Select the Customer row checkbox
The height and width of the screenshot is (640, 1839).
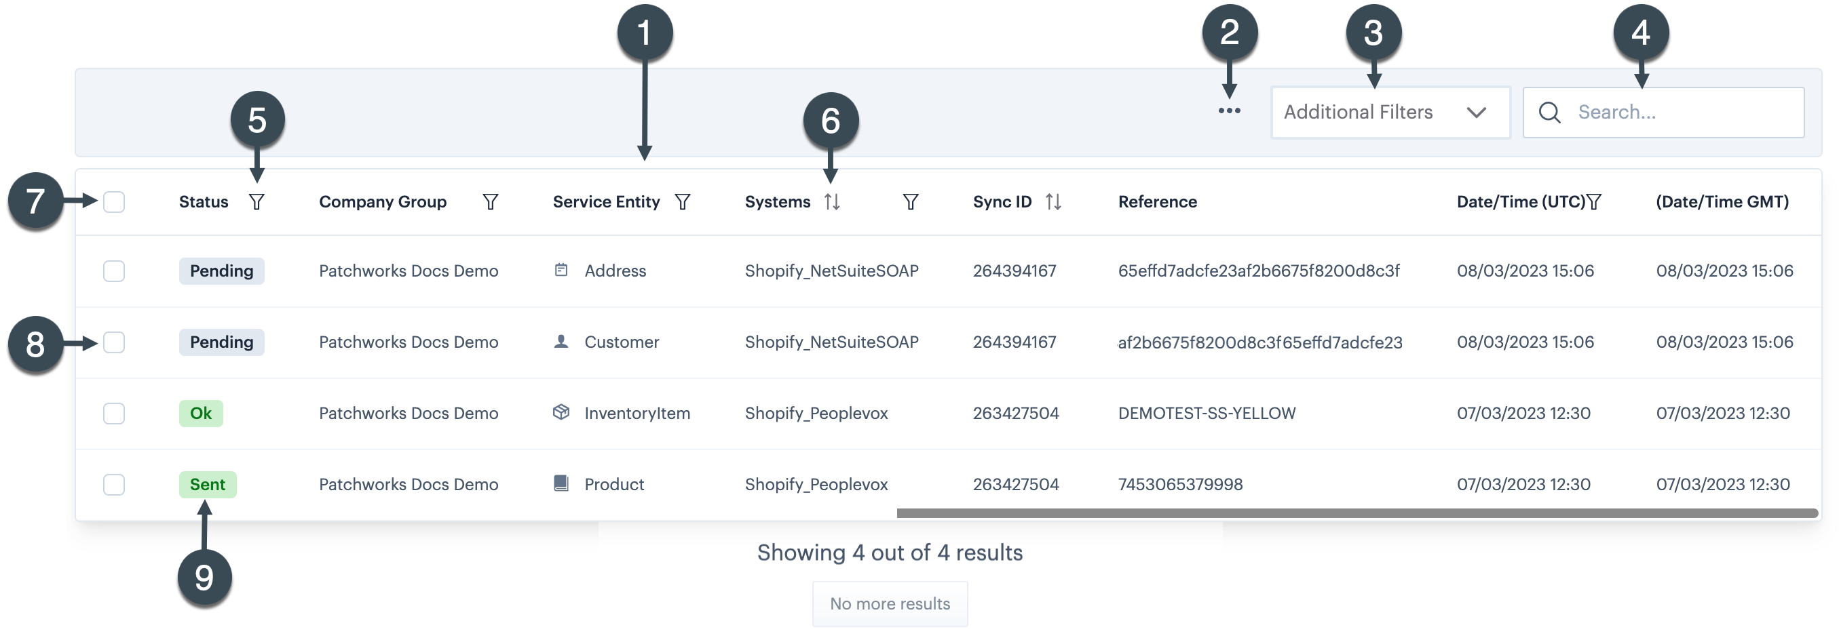[114, 342]
